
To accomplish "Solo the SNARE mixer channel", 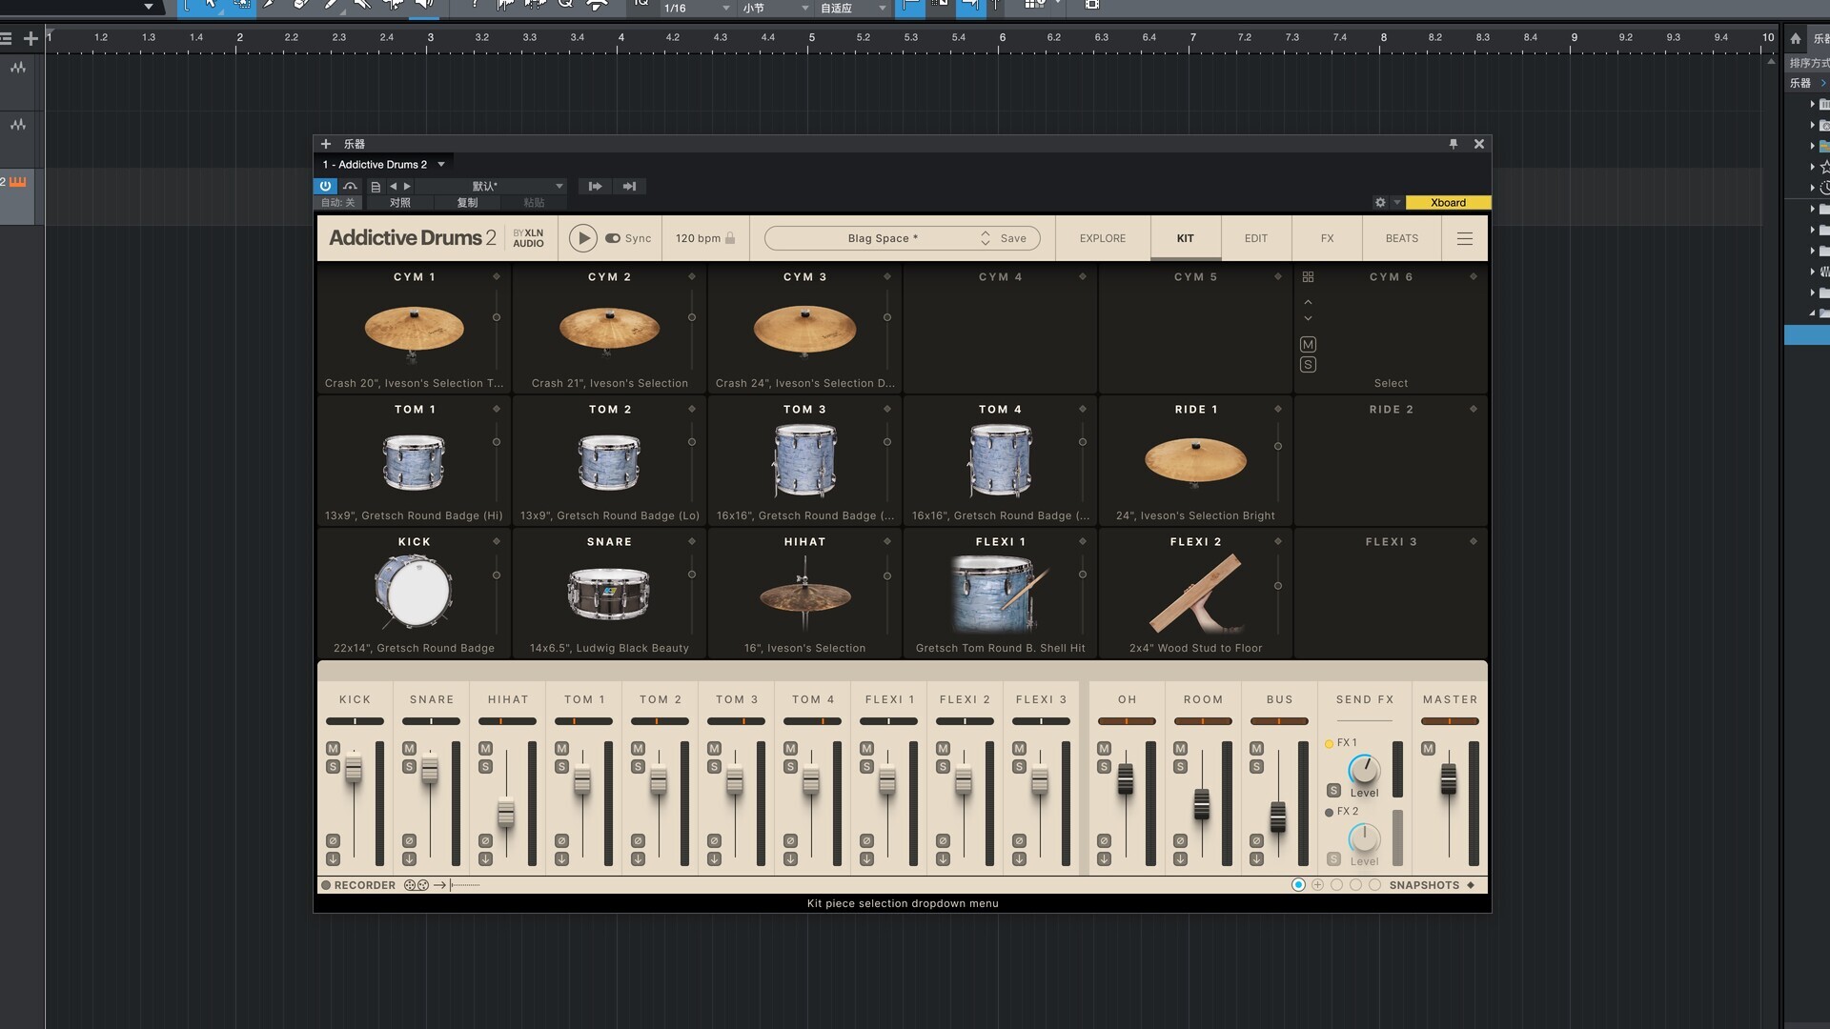I will (x=409, y=766).
